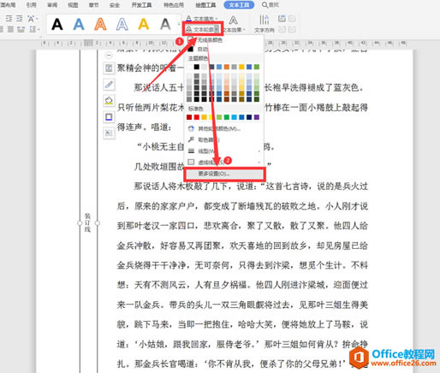
Task: Click the justify alignment icon
Action: pos(10,29)
